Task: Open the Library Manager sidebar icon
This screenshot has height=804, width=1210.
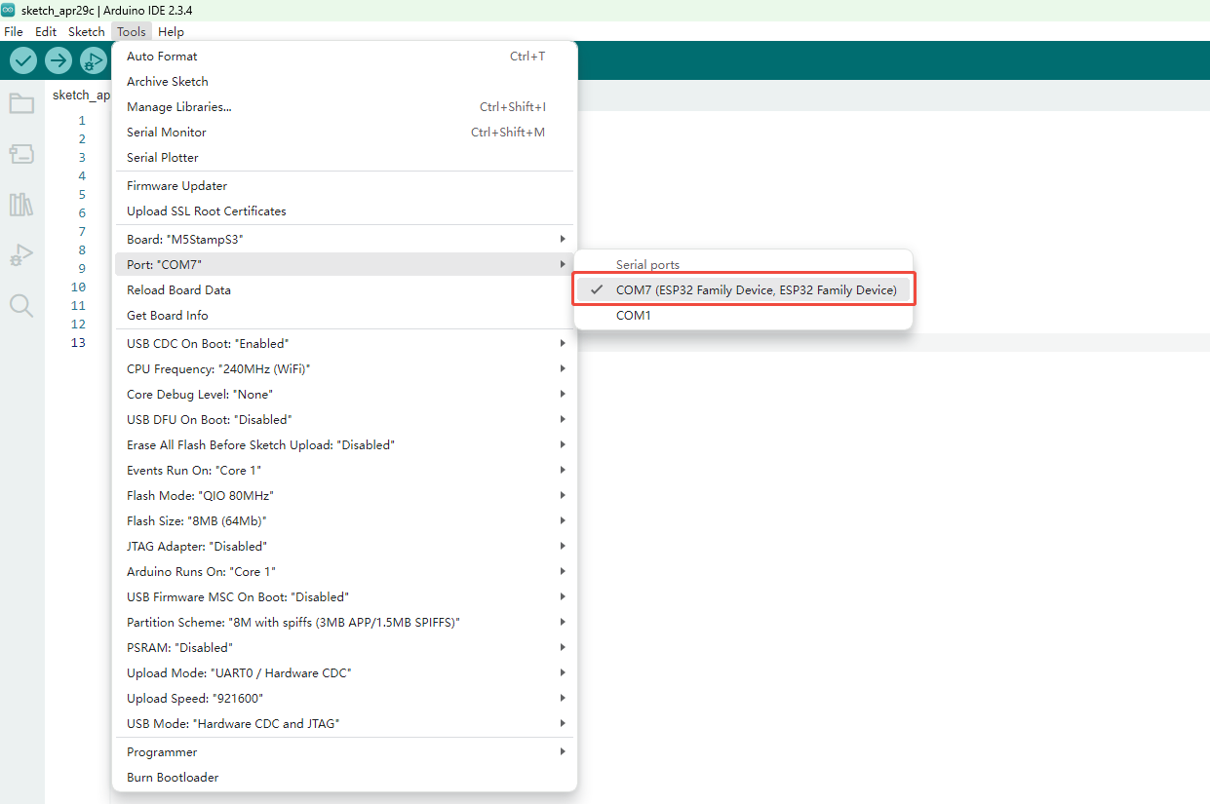Action: [x=21, y=205]
